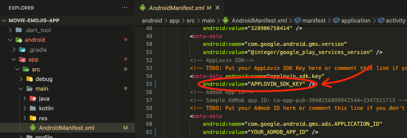The image size is (407, 138).
Task: Expand the res folder chevron
Action: click(x=25, y=118)
